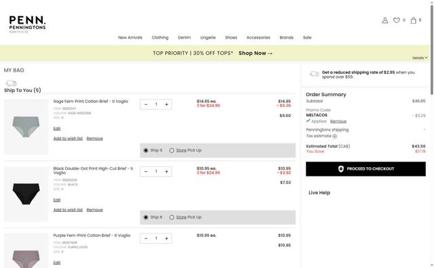Open the wish list heart icon
The width and height of the screenshot is (434, 268).
tap(396, 20)
